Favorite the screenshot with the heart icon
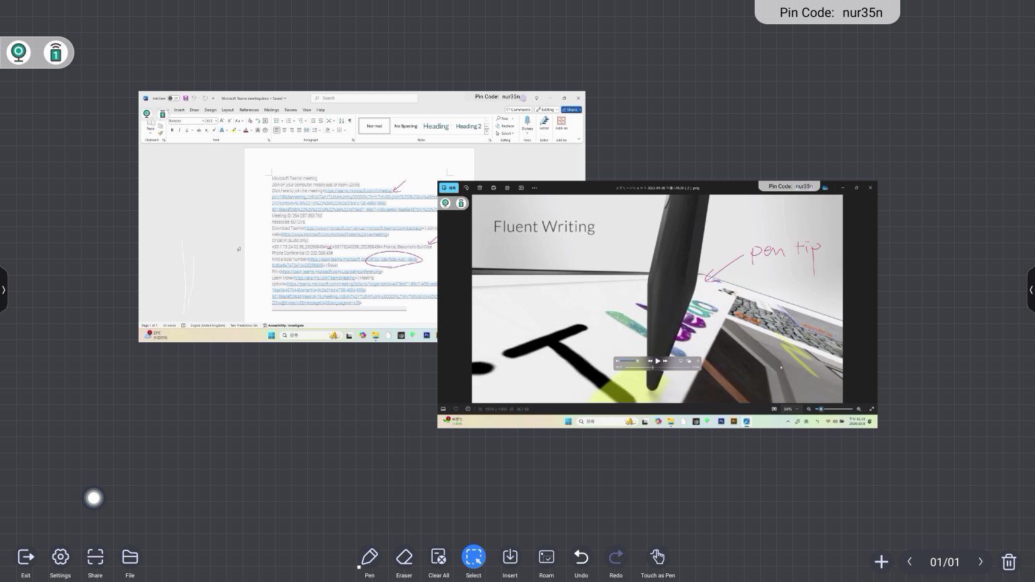 coord(456,409)
